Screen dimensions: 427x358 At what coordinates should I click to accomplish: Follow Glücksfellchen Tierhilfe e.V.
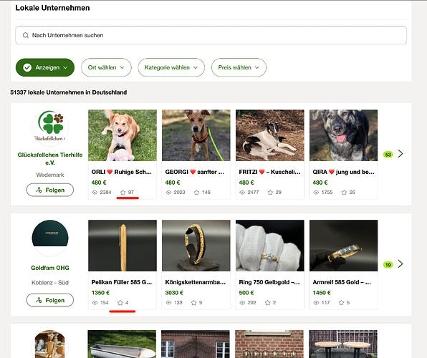pos(50,190)
